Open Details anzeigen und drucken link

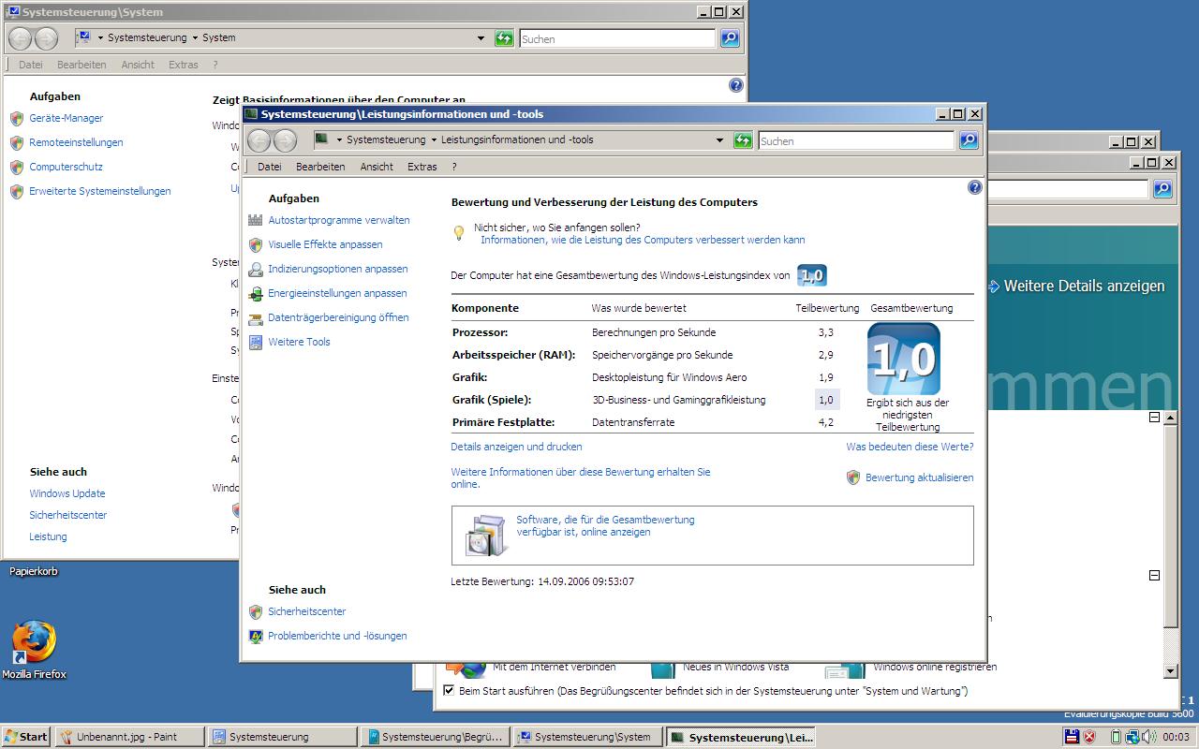coord(516,447)
